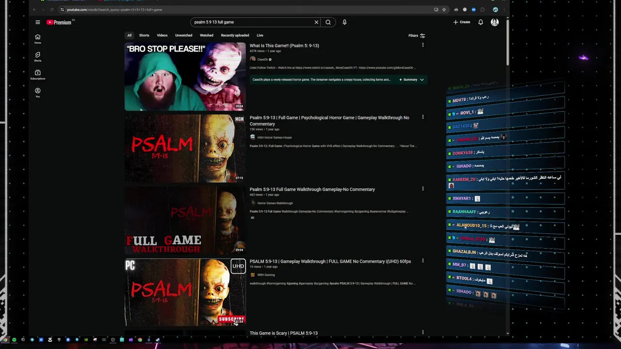This screenshot has width=621, height=349.
Task: Open Shorts from the left sidebar
Action: click(x=37, y=57)
